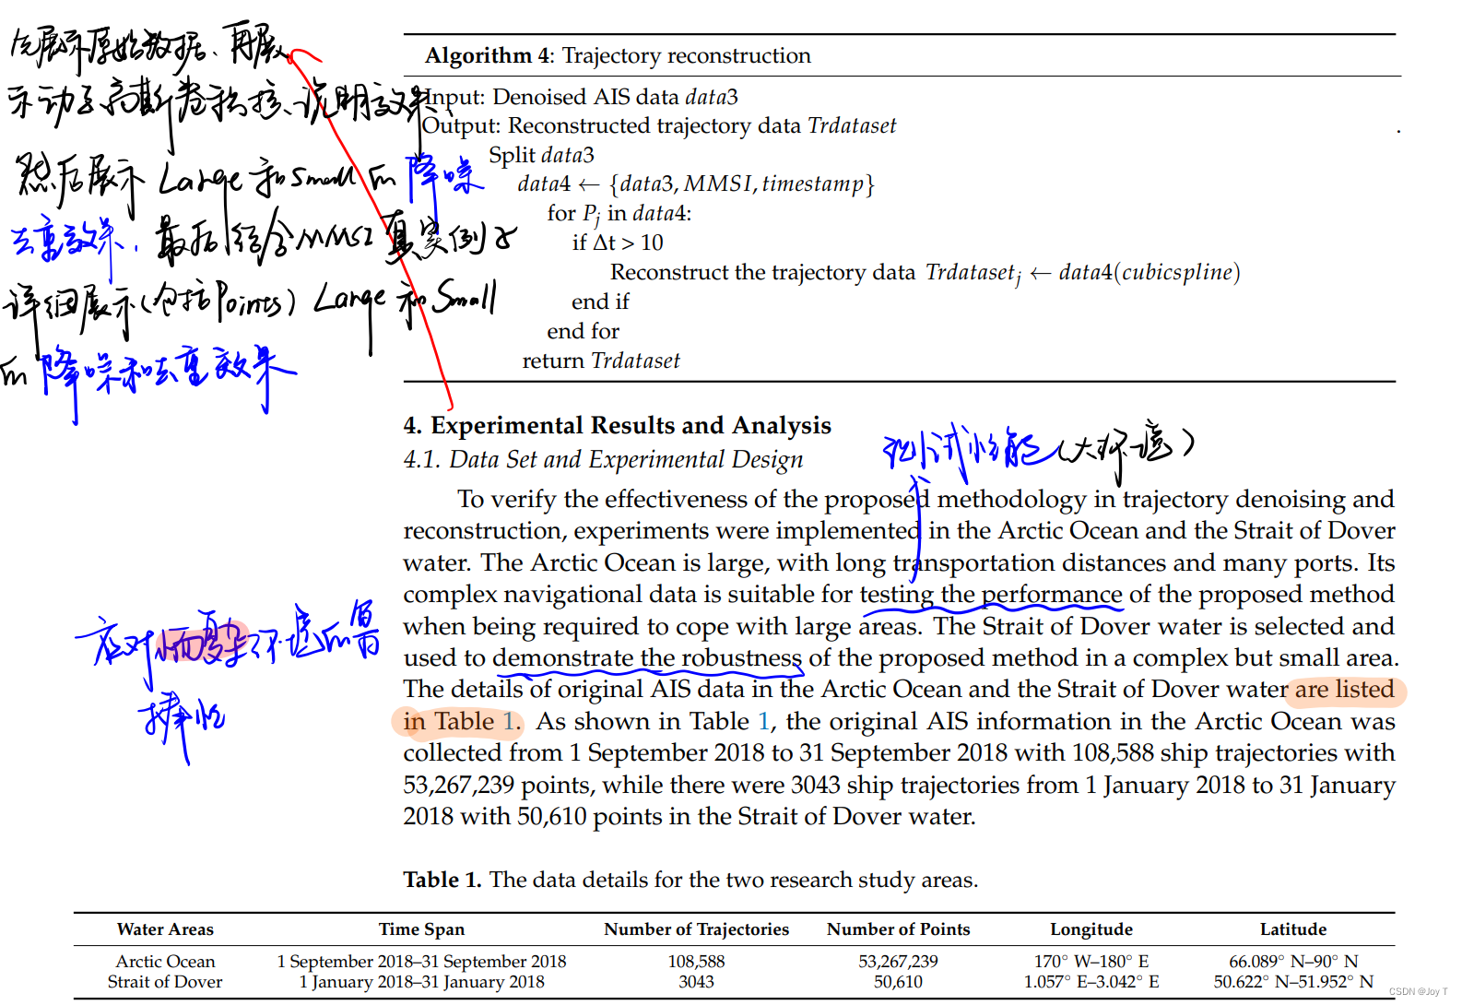Click the 'end for' line
The image size is (1462, 1005).
click(583, 331)
